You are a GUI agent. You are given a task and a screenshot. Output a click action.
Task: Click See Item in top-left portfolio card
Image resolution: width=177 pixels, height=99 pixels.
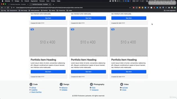click(x=48, y=18)
